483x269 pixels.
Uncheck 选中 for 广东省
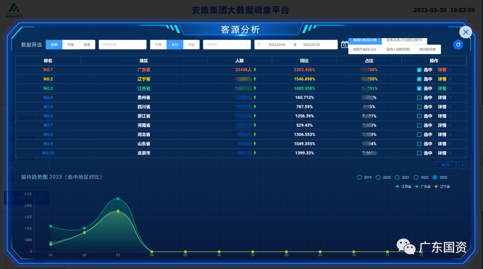tap(419, 70)
